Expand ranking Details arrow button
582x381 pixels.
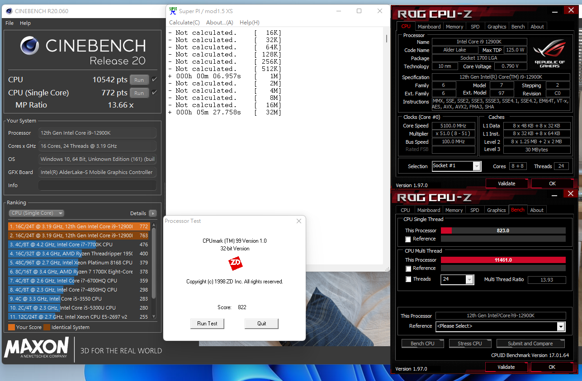coord(153,213)
